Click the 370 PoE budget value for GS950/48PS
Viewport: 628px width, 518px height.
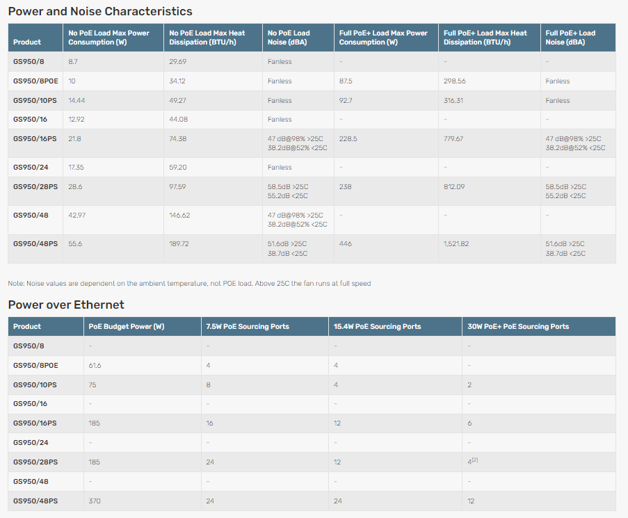(95, 501)
